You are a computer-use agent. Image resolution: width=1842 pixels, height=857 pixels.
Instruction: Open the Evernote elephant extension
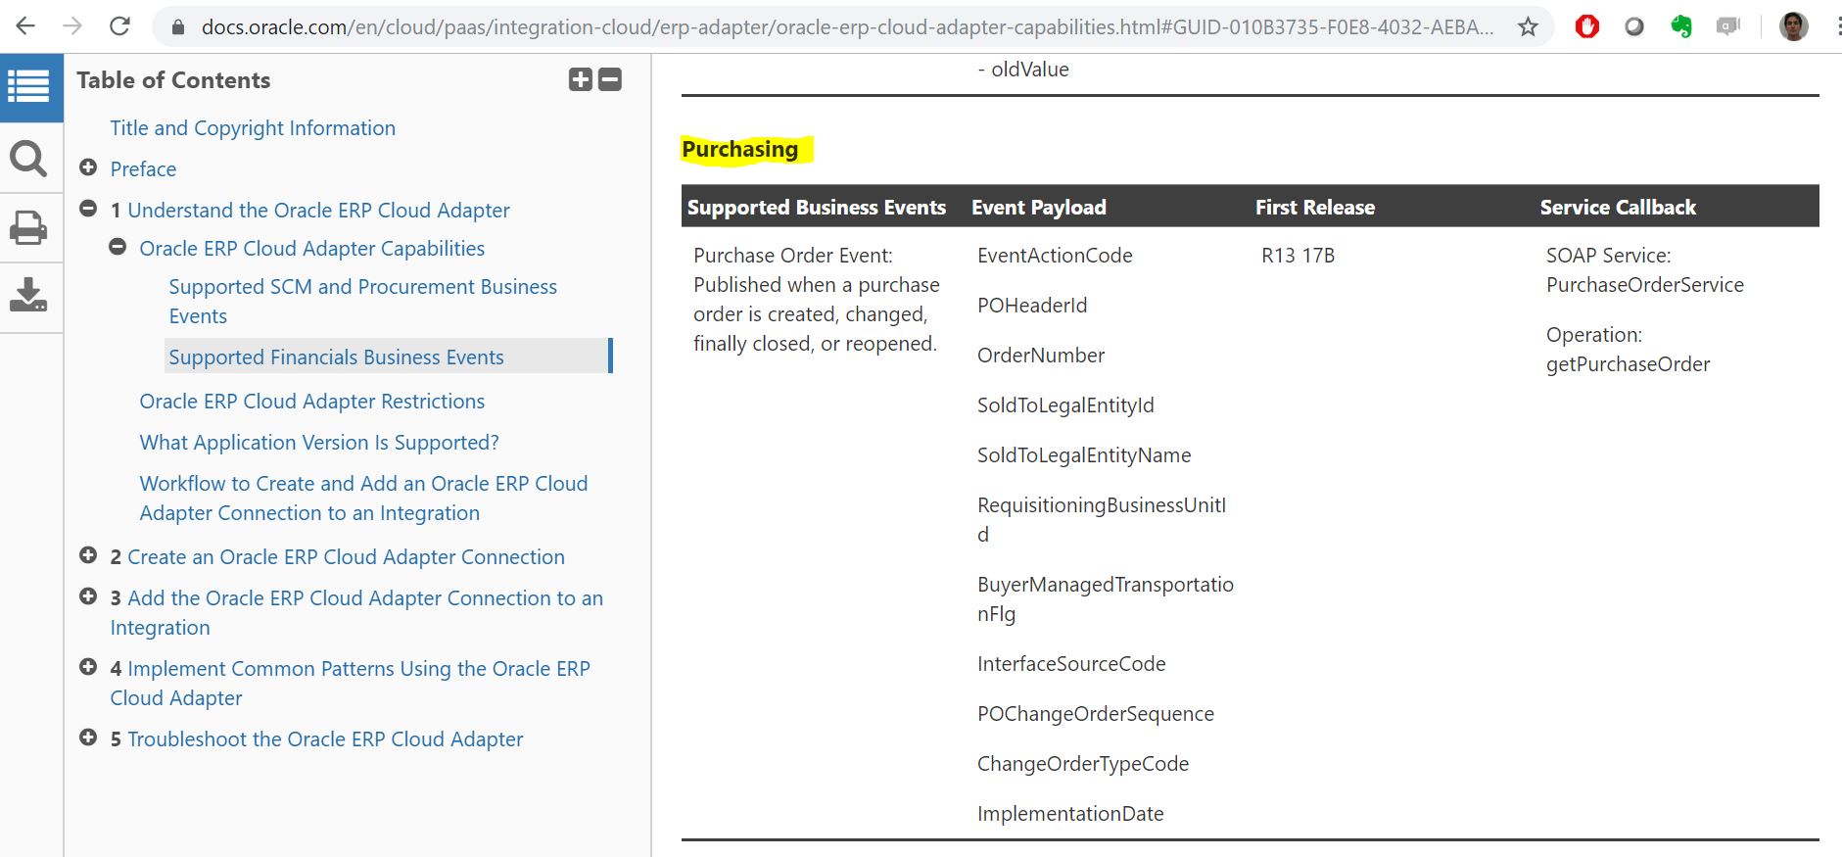[1681, 27]
